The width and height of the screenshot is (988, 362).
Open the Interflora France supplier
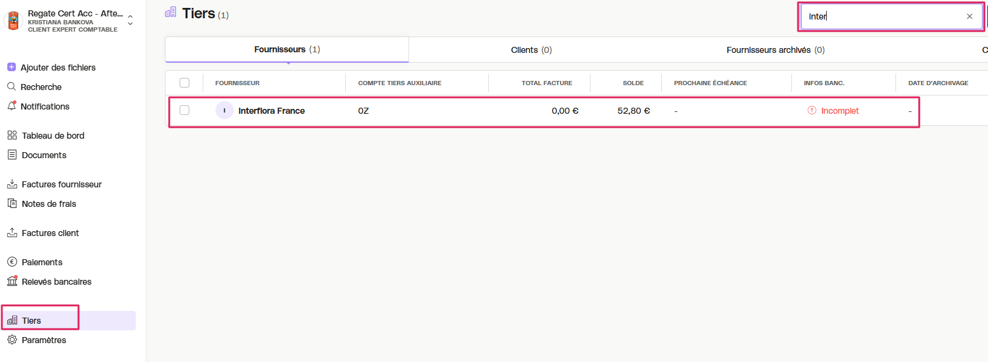tap(272, 111)
